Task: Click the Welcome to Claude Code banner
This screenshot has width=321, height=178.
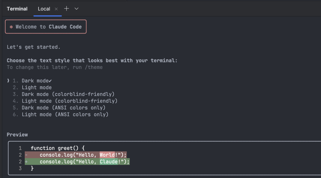Action: [46, 27]
